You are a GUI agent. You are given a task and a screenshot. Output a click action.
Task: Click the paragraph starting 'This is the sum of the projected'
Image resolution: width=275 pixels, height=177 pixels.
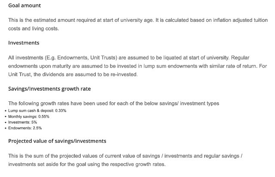coord(125,160)
